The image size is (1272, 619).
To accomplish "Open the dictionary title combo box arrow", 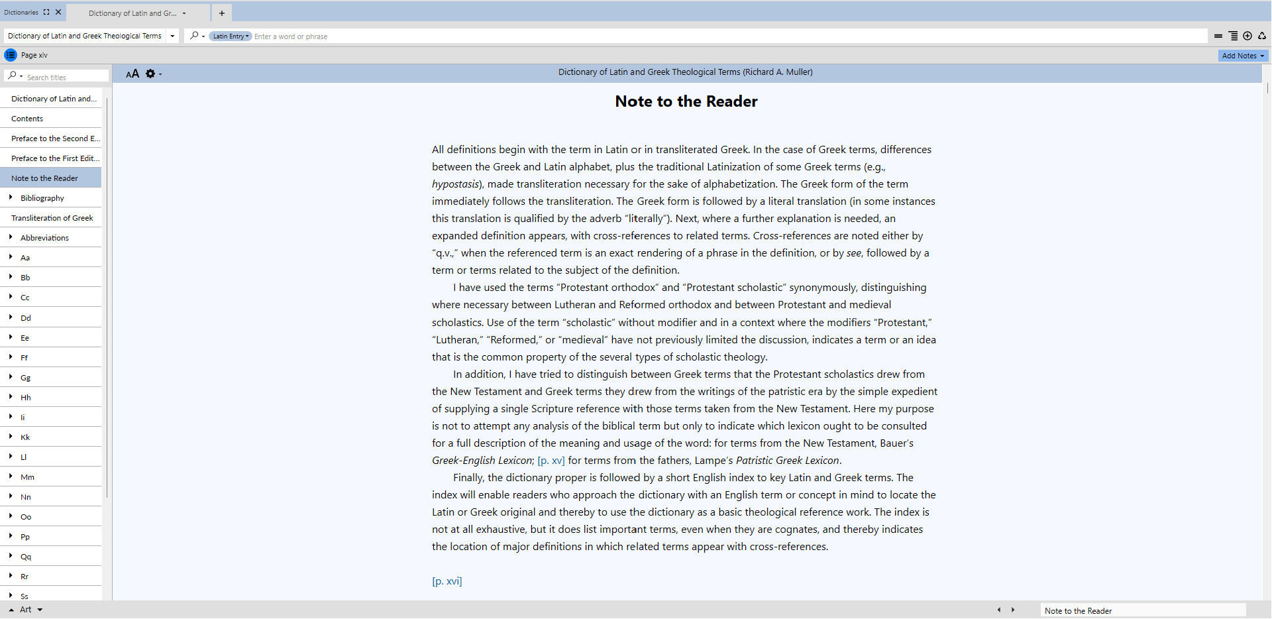I will tap(172, 36).
